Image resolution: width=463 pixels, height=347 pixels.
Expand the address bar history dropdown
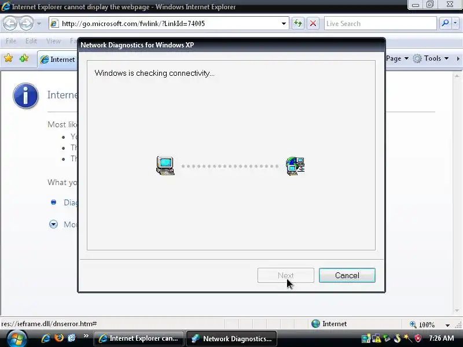click(284, 24)
